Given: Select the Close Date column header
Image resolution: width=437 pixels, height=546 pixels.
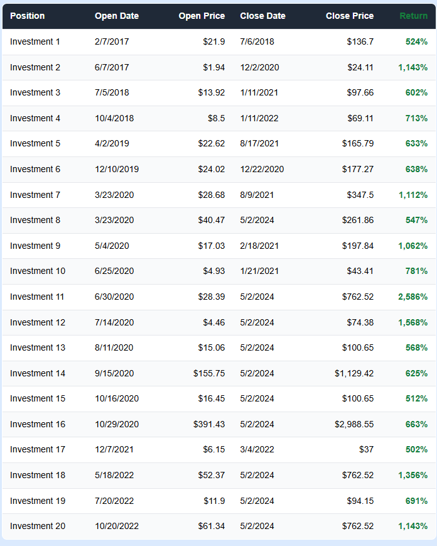Looking at the screenshot, I should [262, 16].
